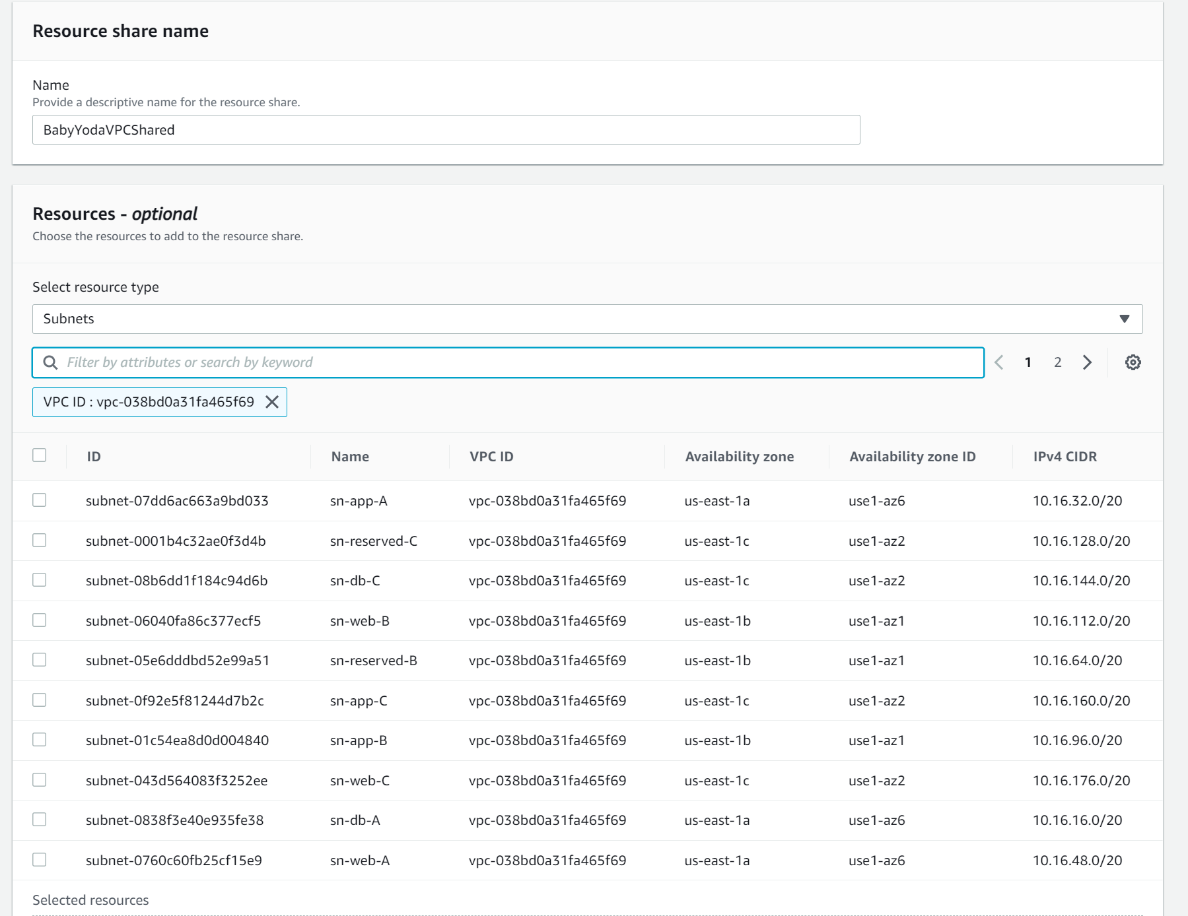Click the 10.16.128.0/20 CIDR cell
Image resolution: width=1188 pixels, height=916 pixels.
(1081, 541)
